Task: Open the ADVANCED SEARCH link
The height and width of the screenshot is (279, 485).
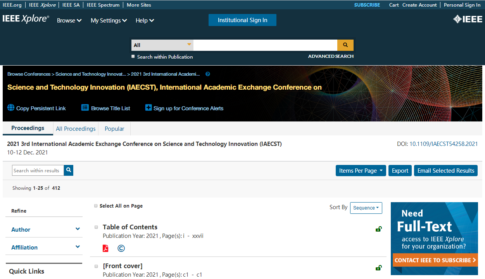Action: click(331, 56)
